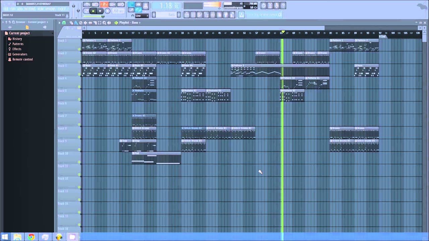The image size is (429, 241).
Task: Mute Track 8 with its green toggle
Action: (79, 137)
